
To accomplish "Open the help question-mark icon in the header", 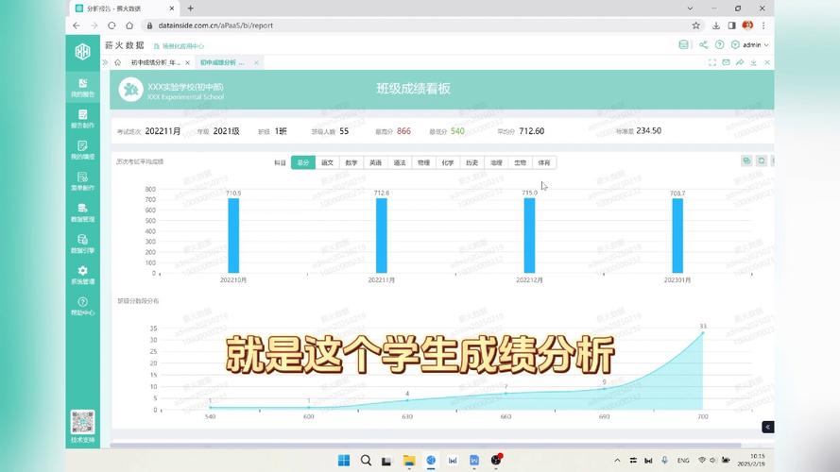I will (x=719, y=45).
